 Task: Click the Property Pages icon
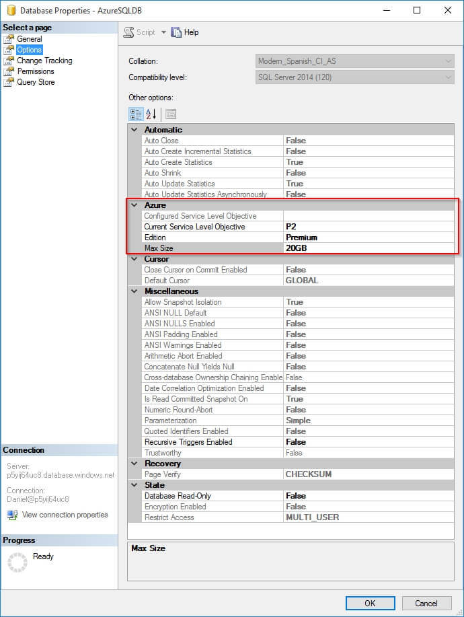[x=171, y=114]
